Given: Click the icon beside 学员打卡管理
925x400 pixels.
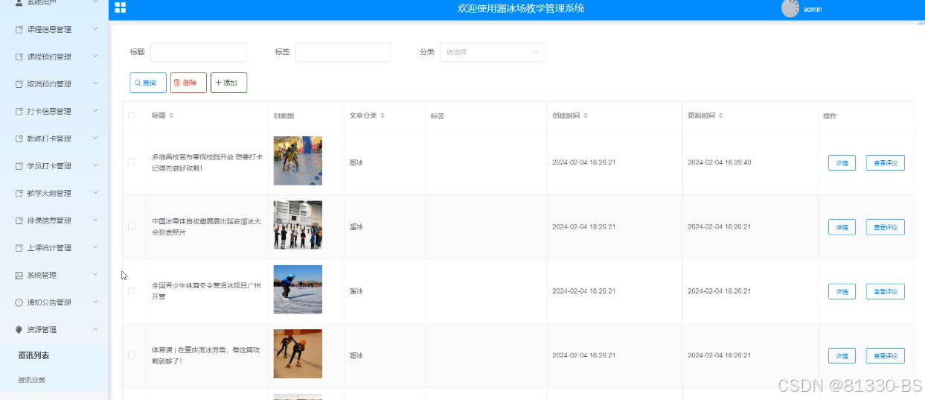Looking at the screenshot, I should point(19,166).
